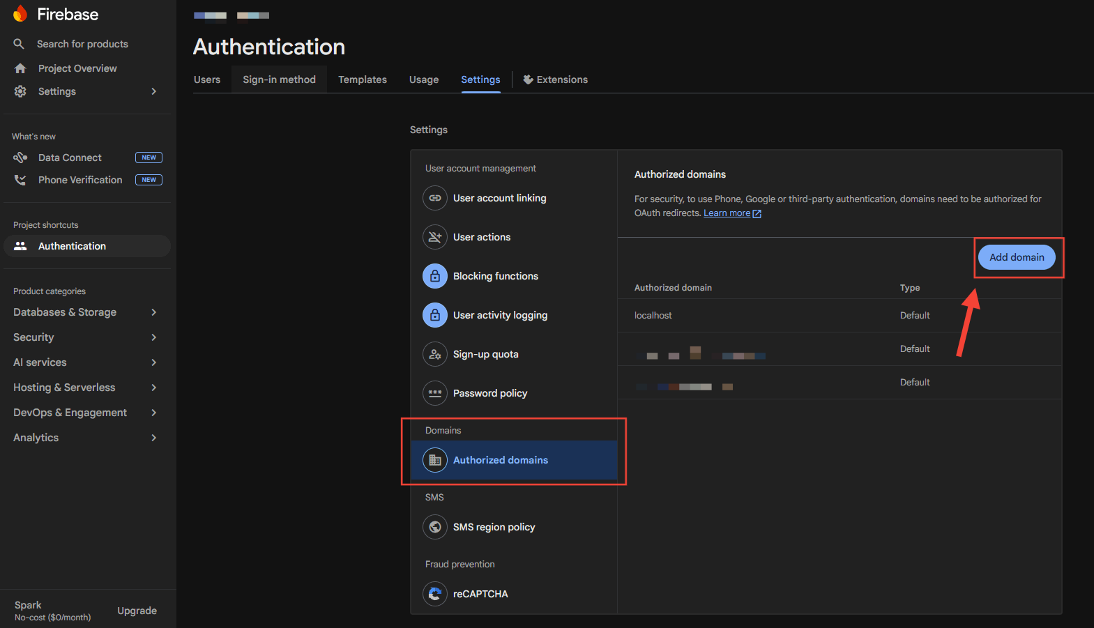Select Blocking functions setting
This screenshot has width=1094, height=628.
(x=514, y=276)
